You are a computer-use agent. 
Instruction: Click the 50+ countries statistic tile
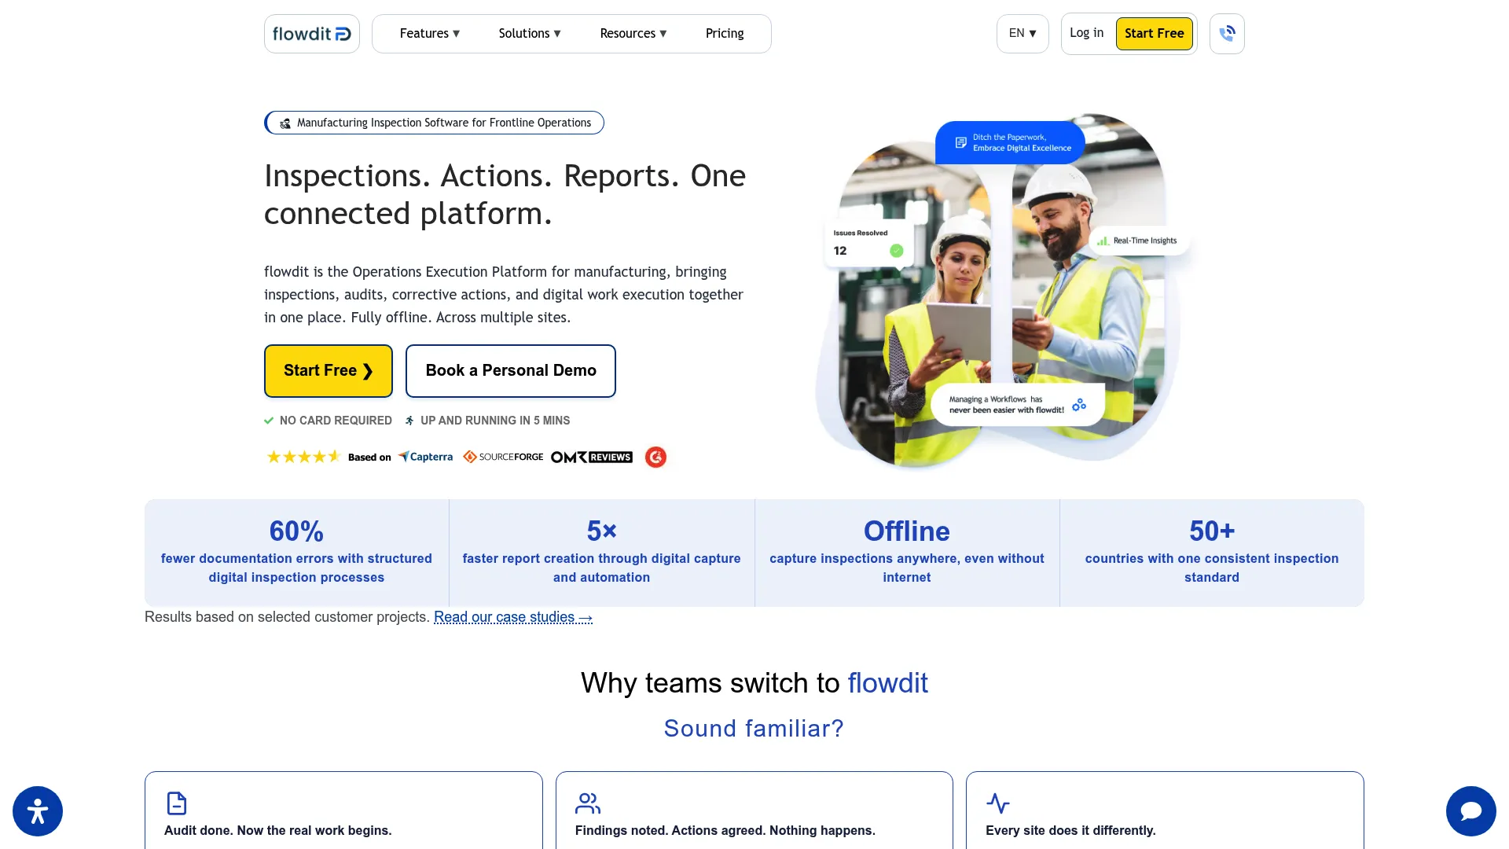pyautogui.click(x=1212, y=553)
